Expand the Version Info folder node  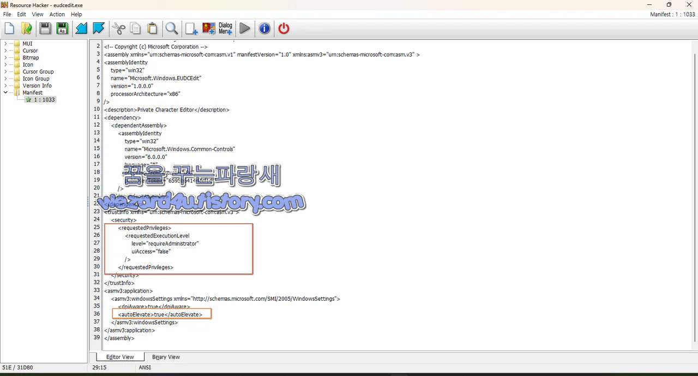pos(5,86)
